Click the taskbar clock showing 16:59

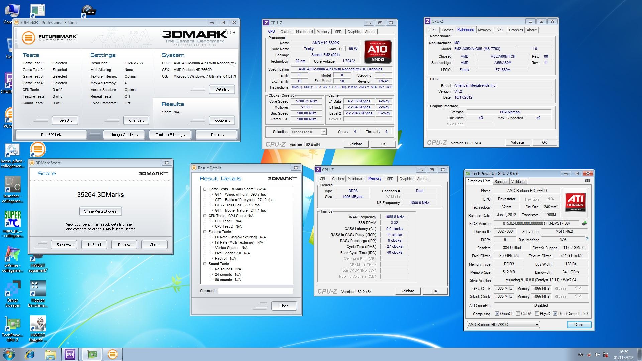pos(623,355)
